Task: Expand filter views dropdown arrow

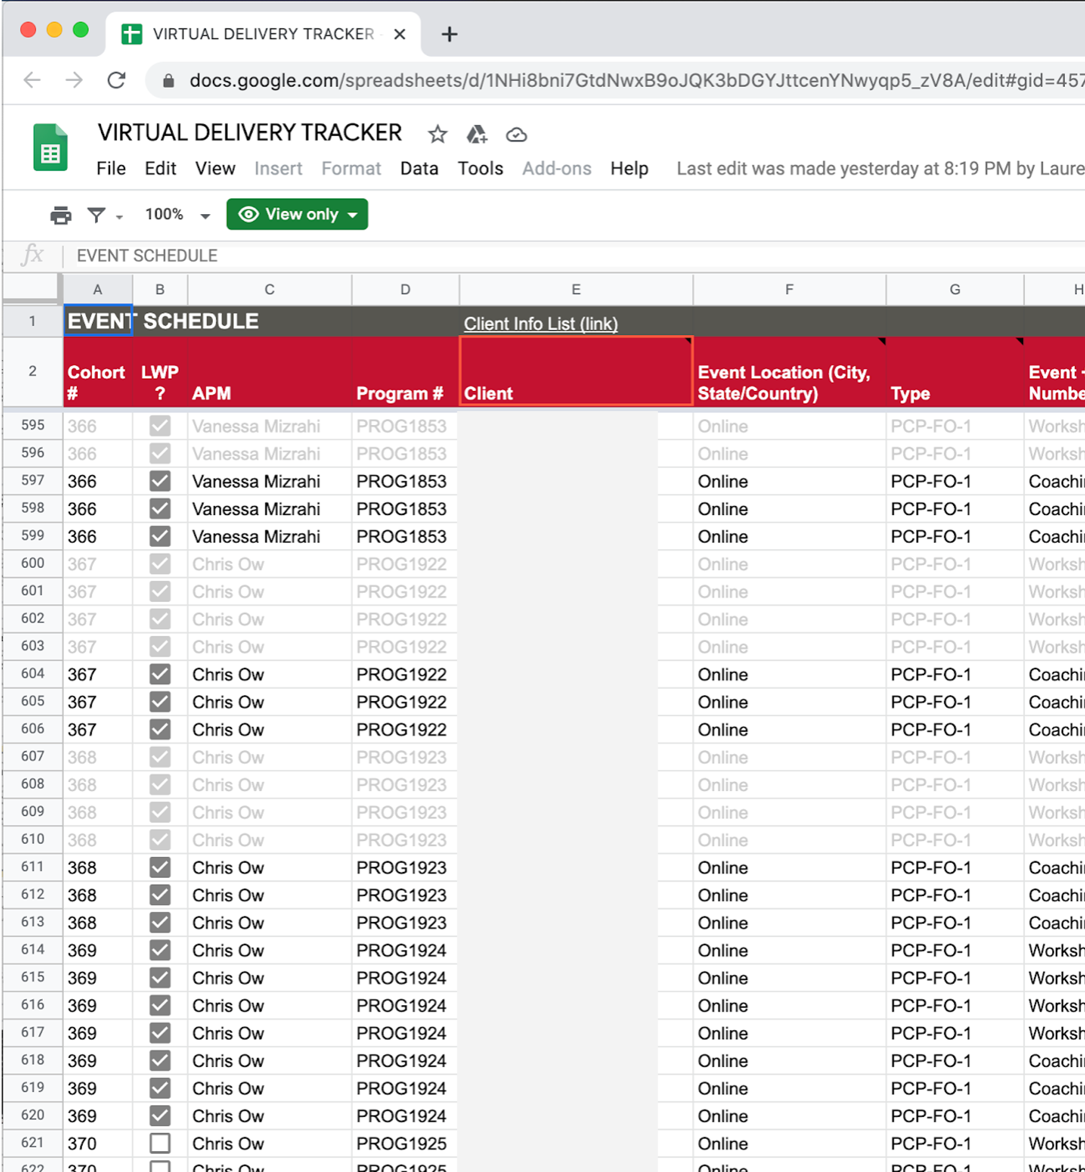Action: [119, 217]
